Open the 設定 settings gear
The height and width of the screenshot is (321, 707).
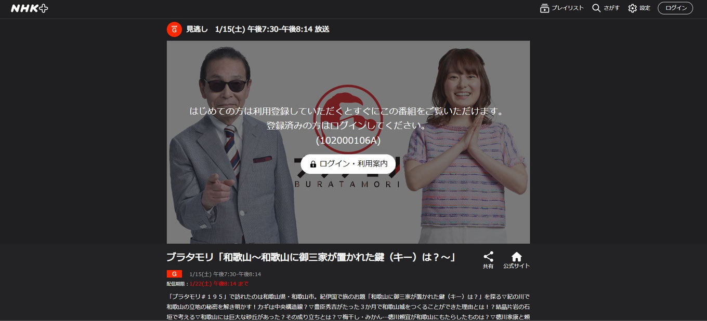click(x=632, y=8)
